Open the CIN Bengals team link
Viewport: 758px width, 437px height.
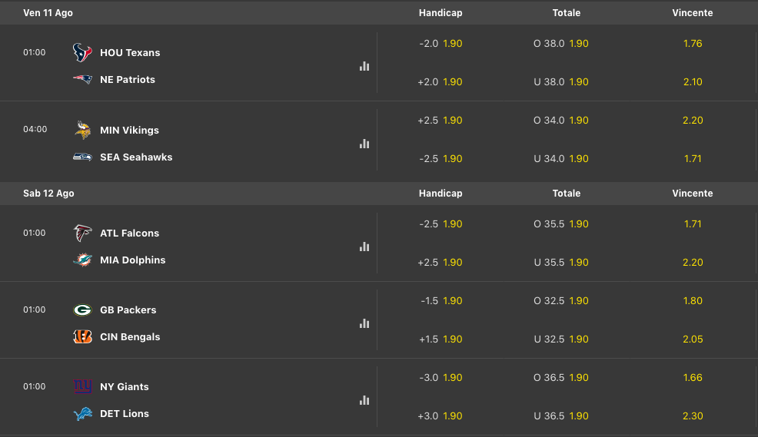[130, 337]
